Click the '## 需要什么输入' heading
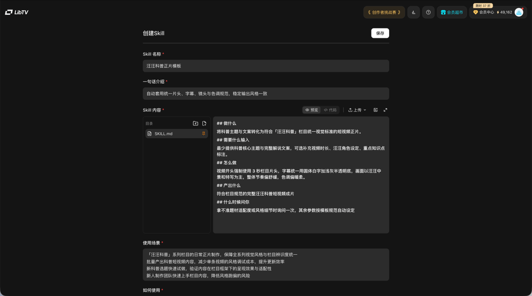This screenshot has height=296, width=532. (x=233, y=140)
